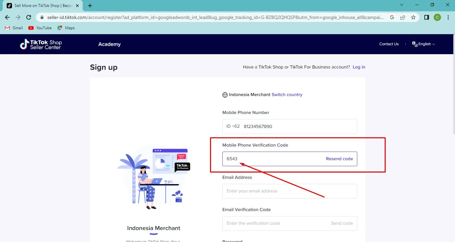The height and width of the screenshot is (242, 455).
Task: Click Send code button
Action: pyautogui.click(x=342, y=223)
